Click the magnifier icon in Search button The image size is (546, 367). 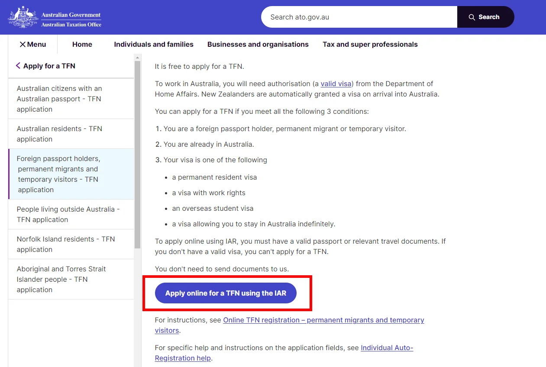(x=472, y=17)
